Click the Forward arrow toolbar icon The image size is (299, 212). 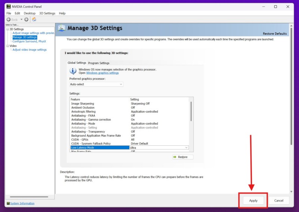pos(26,19)
